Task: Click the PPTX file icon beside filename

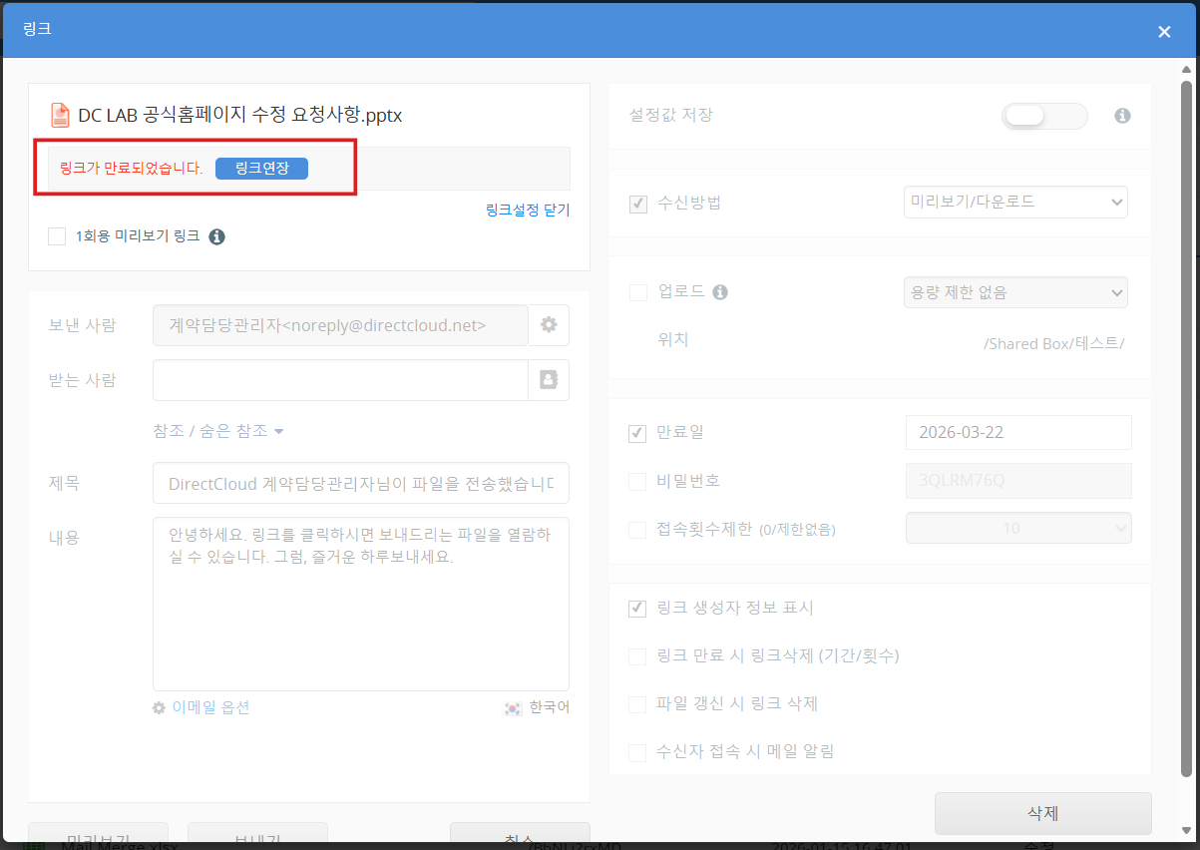Action: point(61,115)
